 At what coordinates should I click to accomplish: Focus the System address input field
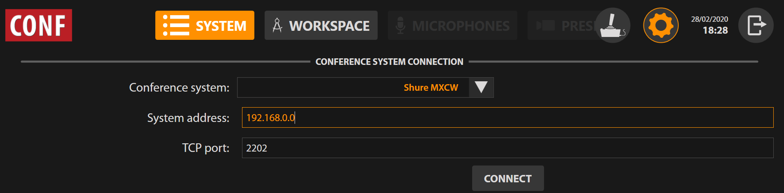(507, 117)
